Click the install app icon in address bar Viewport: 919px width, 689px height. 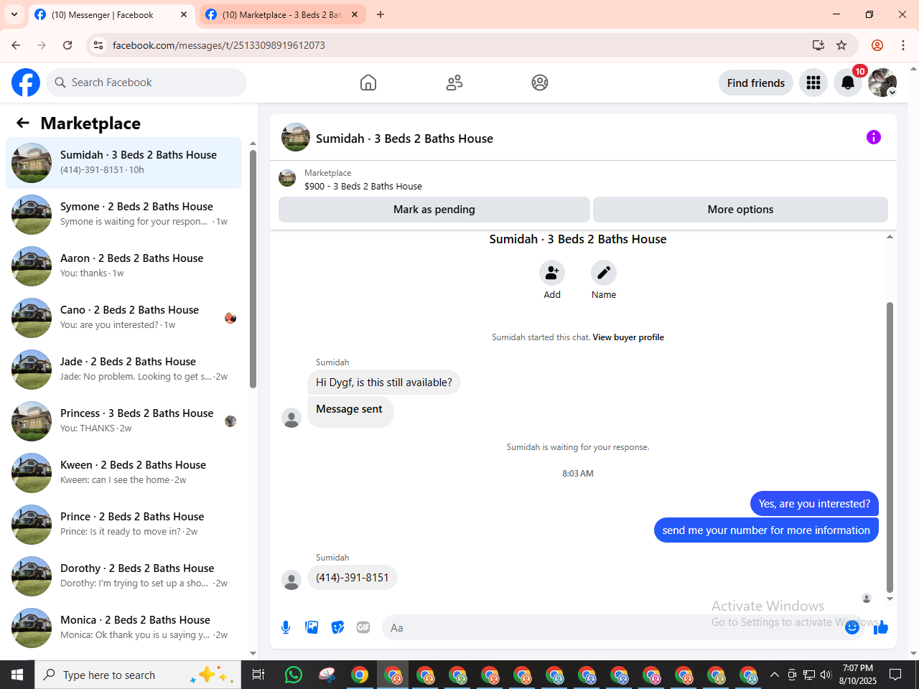tap(818, 45)
